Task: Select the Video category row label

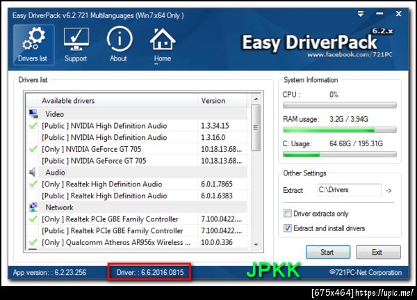Action: [x=54, y=114]
